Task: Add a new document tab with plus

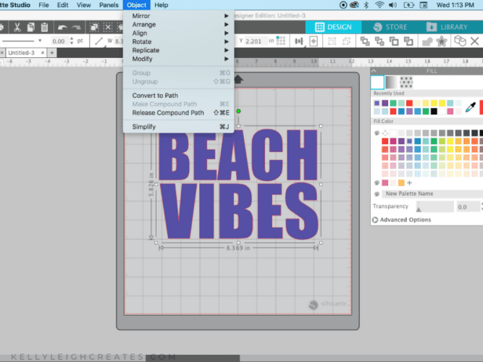Action: tap(51, 53)
